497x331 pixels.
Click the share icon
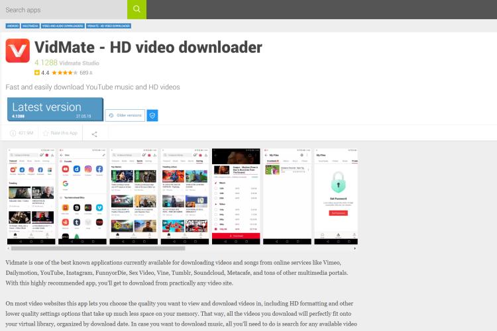[95, 134]
